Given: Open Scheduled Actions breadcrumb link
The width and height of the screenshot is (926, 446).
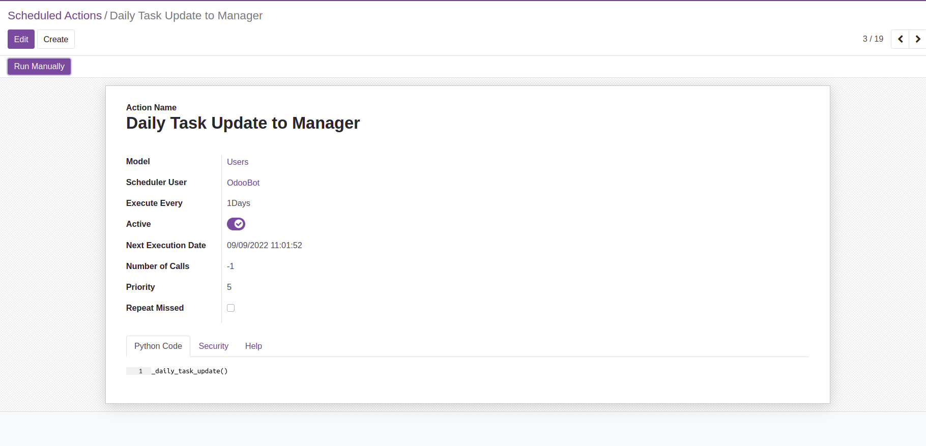Looking at the screenshot, I should coord(55,16).
